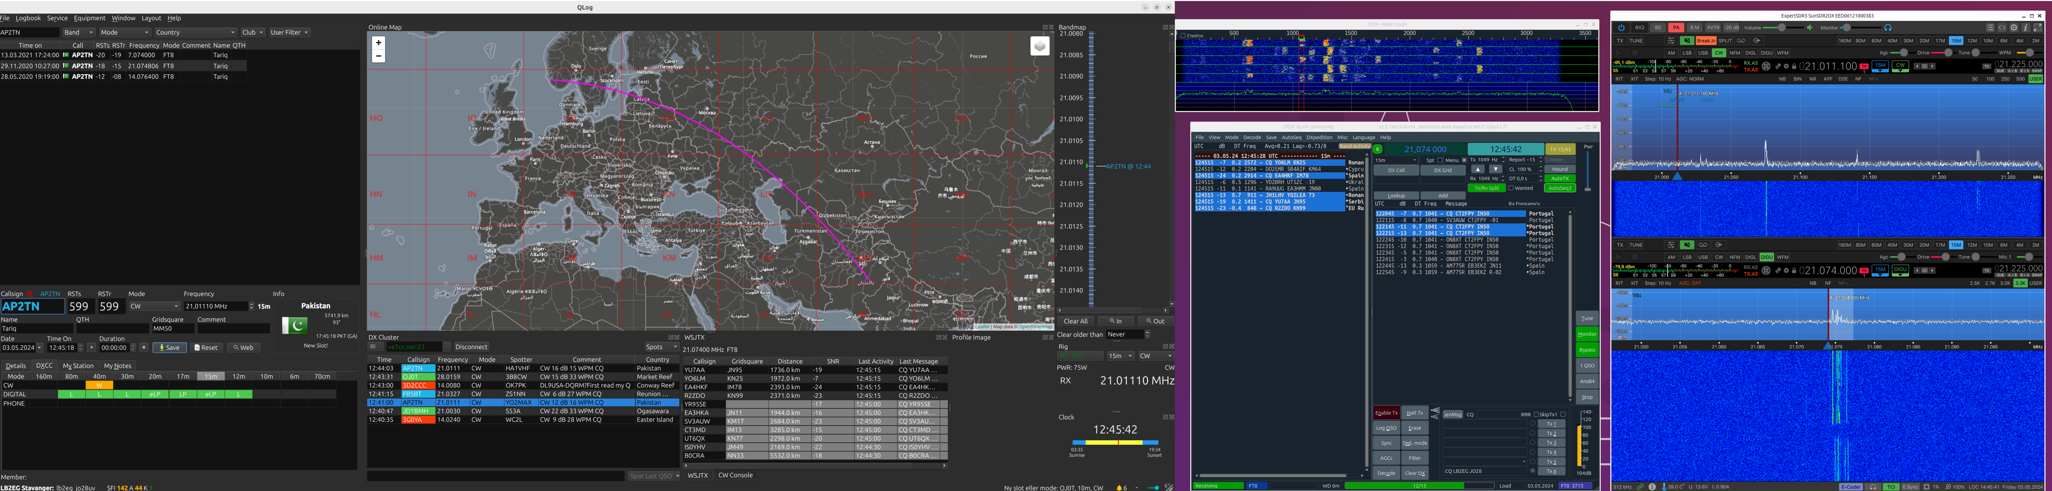Click the ExpertSDR3 angle-brackets panel icon
This screenshot has width=2052, height=491.
point(2002,28)
